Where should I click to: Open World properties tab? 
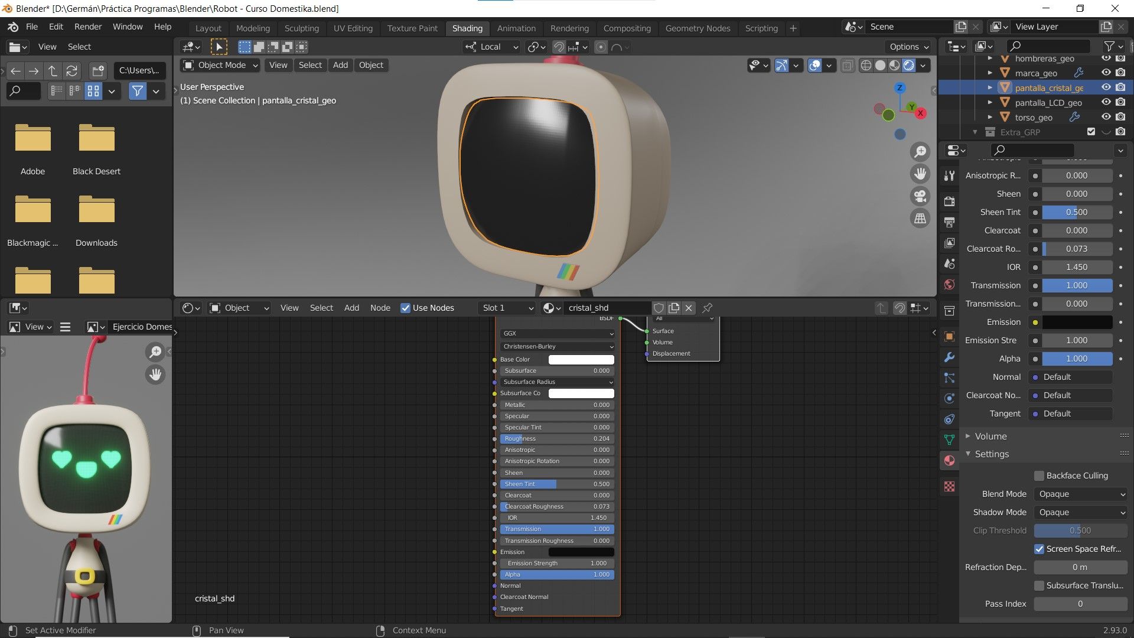[949, 284]
